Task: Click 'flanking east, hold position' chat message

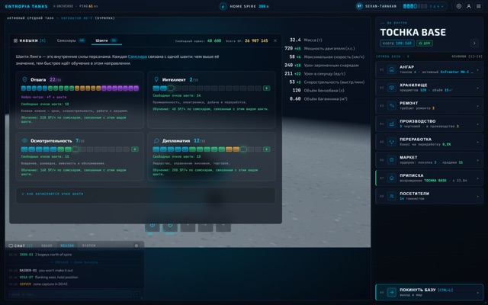Action: (x=56, y=278)
